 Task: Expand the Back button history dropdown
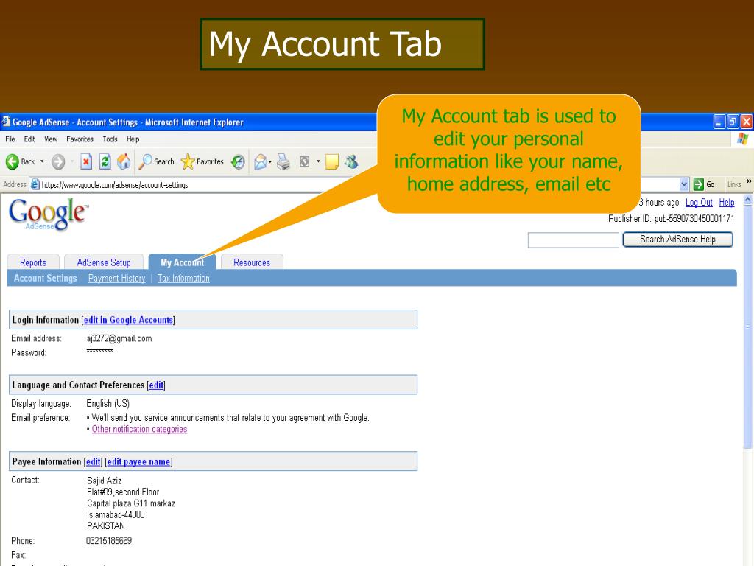pos(42,161)
